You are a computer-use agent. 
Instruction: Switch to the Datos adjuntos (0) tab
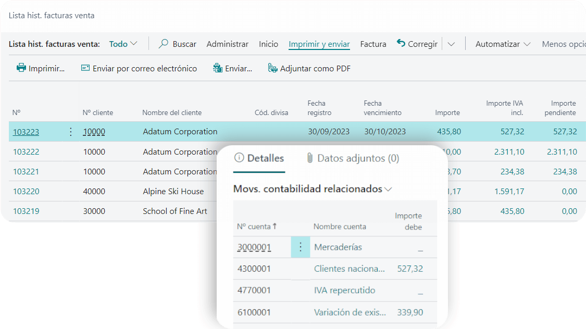coord(353,158)
